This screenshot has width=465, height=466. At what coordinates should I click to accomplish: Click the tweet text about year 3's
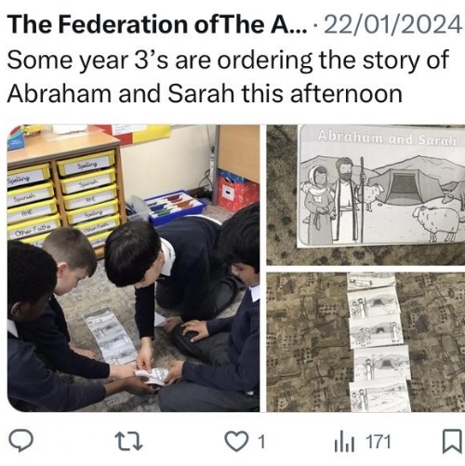pyautogui.click(x=228, y=76)
